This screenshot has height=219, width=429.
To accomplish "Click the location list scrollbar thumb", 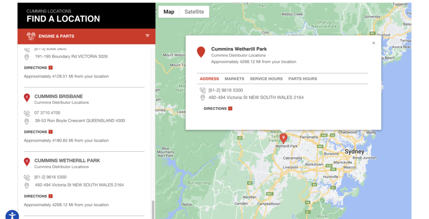I will (153, 209).
